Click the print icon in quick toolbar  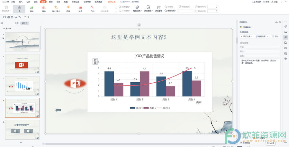click(x=12, y=17)
